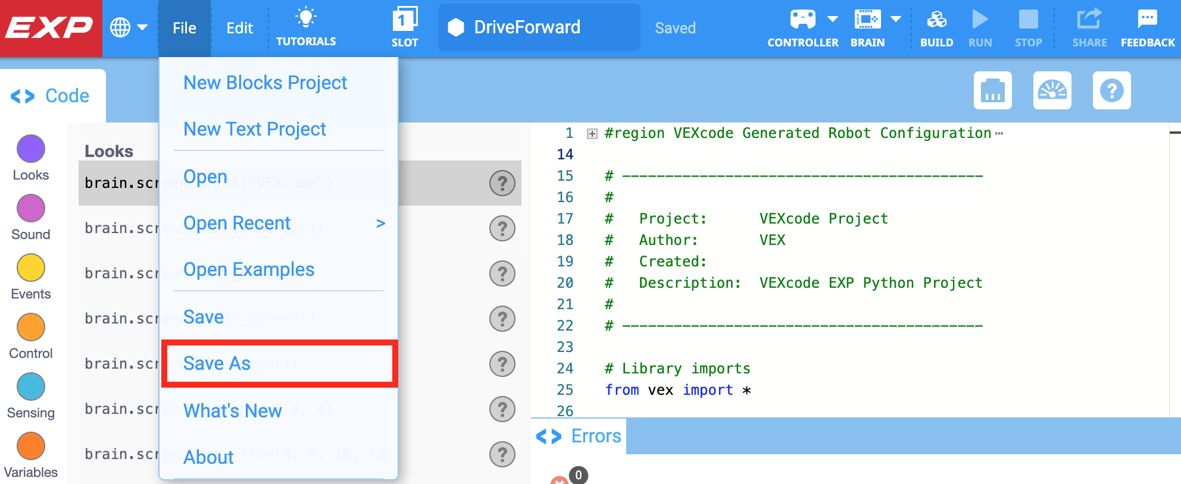Click the 'Description:' comment line
The height and width of the screenshot is (484, 1181).
(x=793, y=283)
